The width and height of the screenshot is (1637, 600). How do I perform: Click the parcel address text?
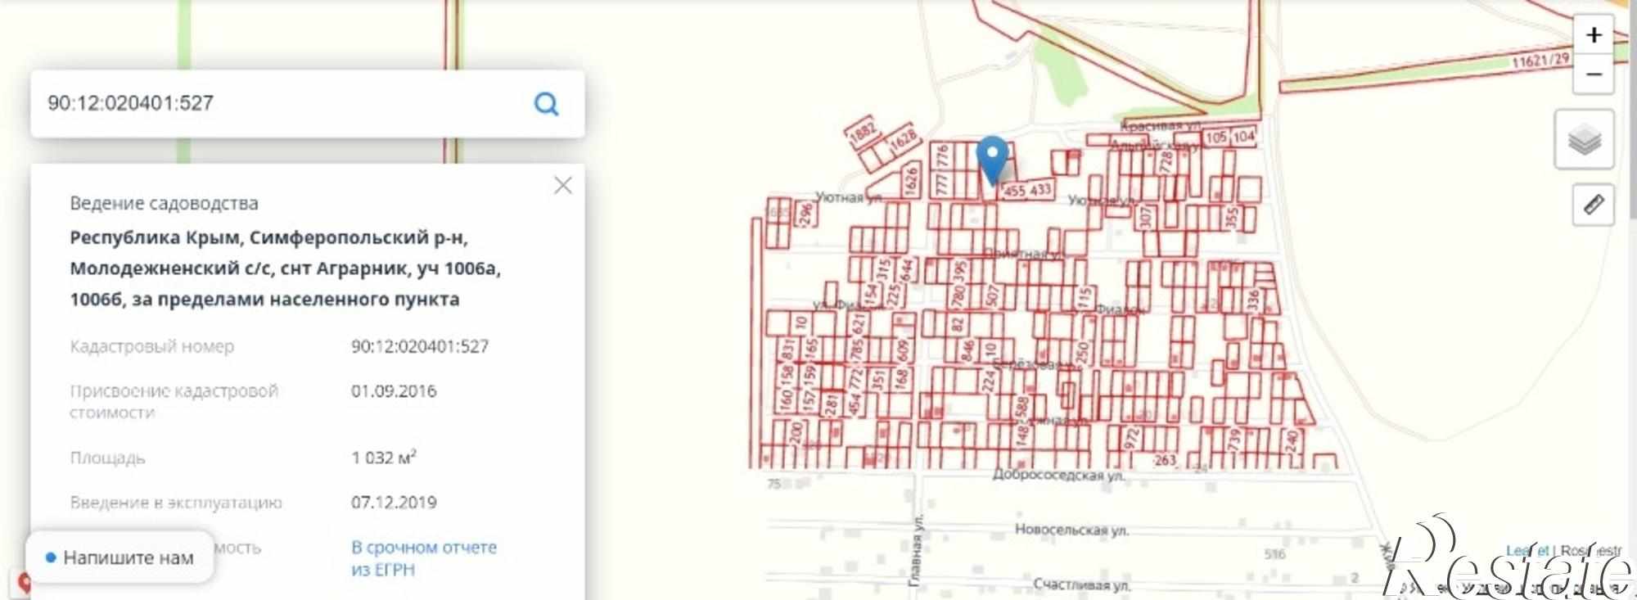pyautogui.click(x=286, y=268)
